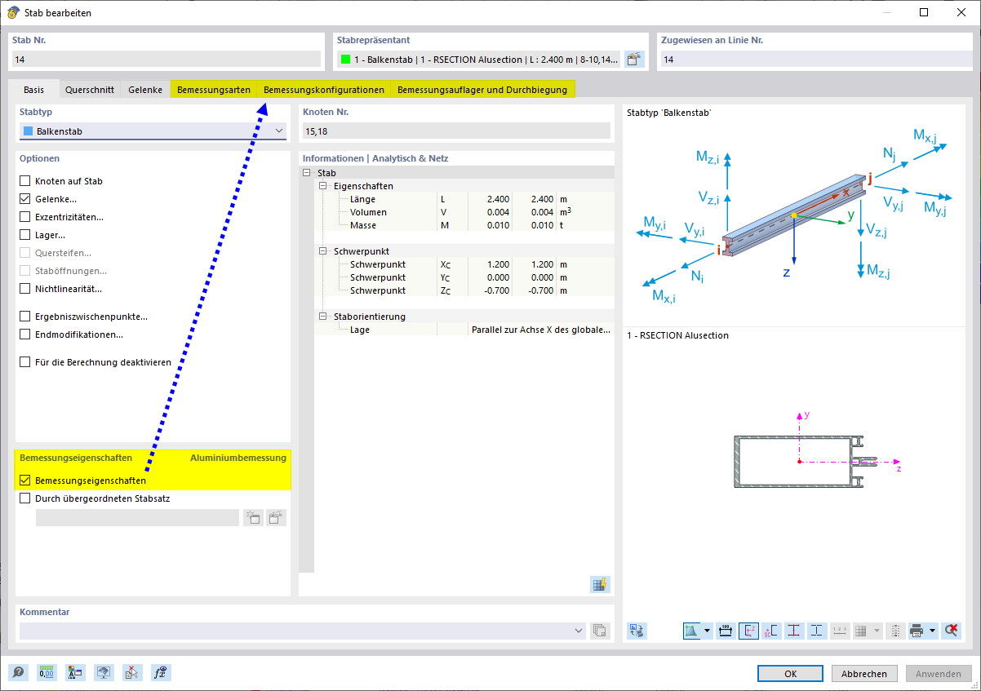Viewport: 981px width, 691px height.
Task: Click the reset zoom magnifier with red X
Action: click(951, 631)
